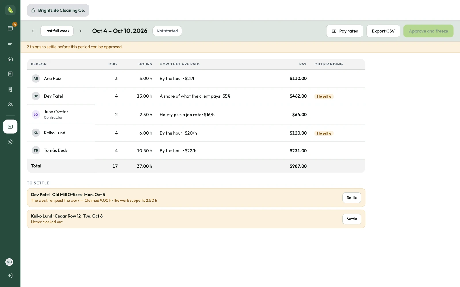Image resolution: width=460 pixels, height=287 pixels.
Task: Open the Brightside Cleaning Co. workspace selector
Action: (x=58, y=10)
